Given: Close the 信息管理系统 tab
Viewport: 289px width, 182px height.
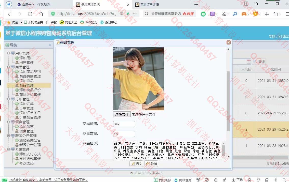Looking at the screenshot, I should point(128,5).
